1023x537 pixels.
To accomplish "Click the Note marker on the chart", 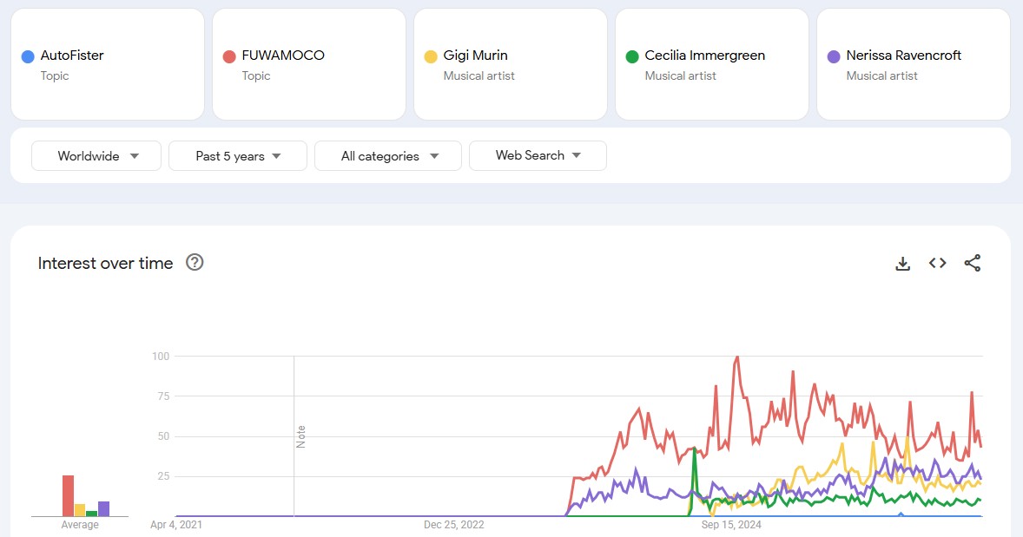I will [300, 436].
